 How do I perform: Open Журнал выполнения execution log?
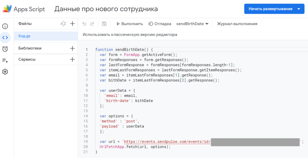[237, 24]
